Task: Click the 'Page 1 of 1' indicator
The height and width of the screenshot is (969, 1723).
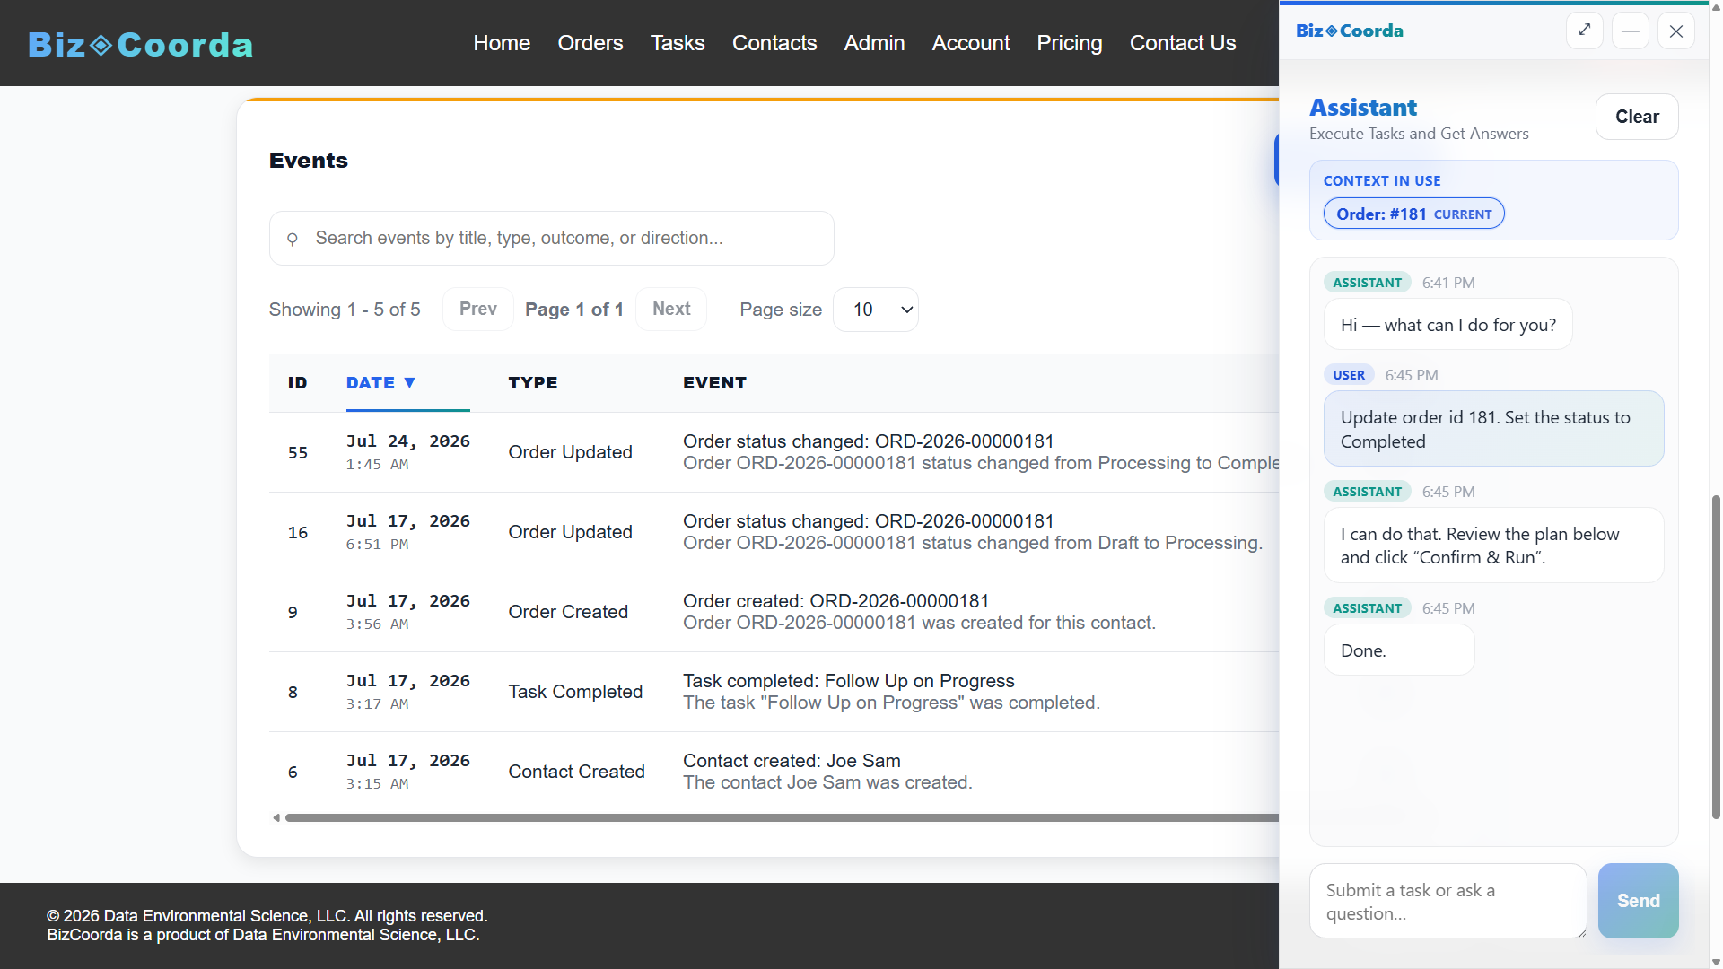Action: (x=574, y=310)
